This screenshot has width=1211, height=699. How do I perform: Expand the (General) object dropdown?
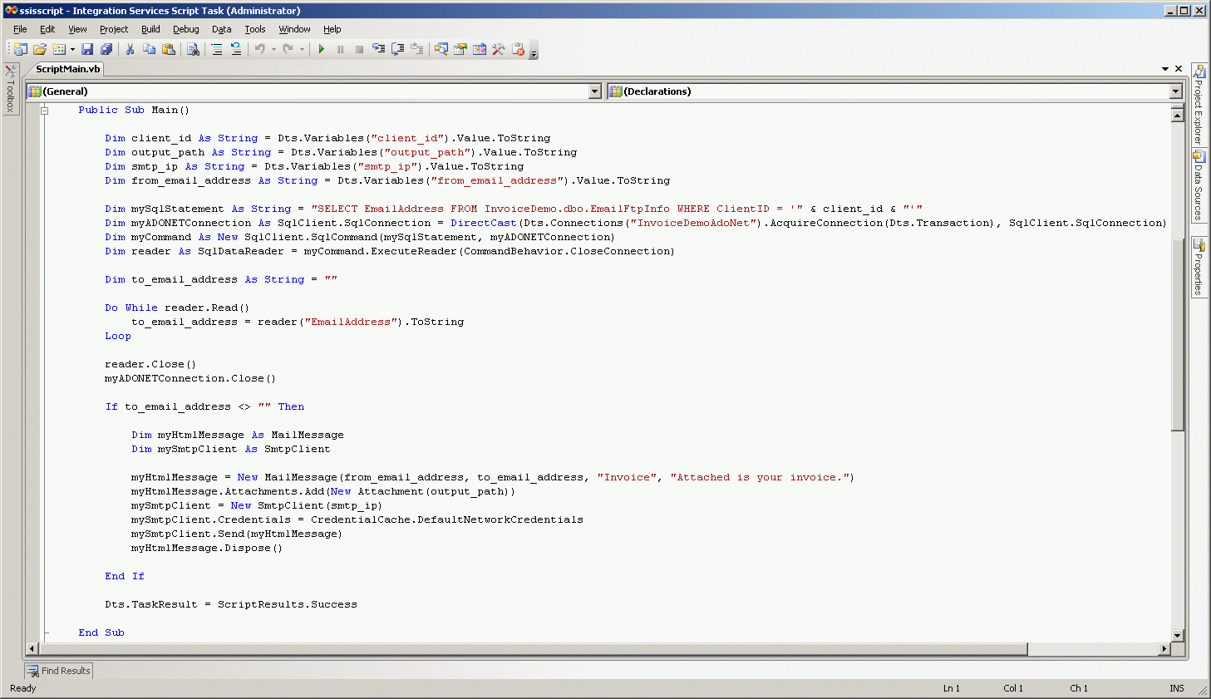point(594,91)
